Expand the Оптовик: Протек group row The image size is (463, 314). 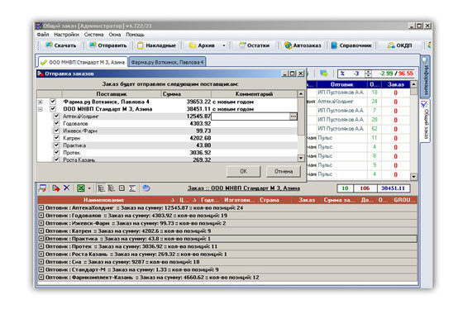(x=41, y=246)
